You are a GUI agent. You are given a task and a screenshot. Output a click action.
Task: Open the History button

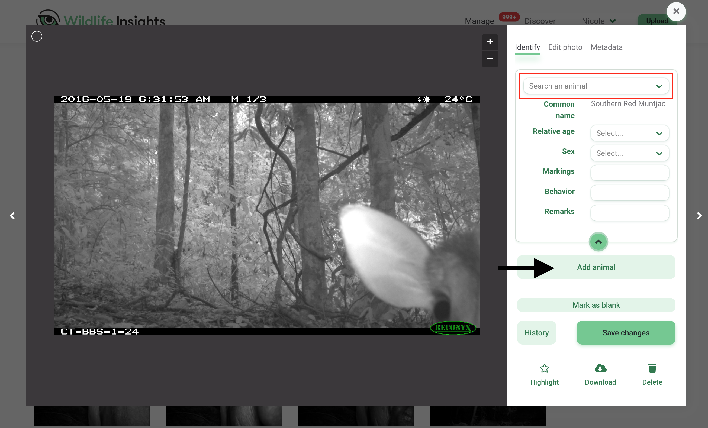point(536,333)
